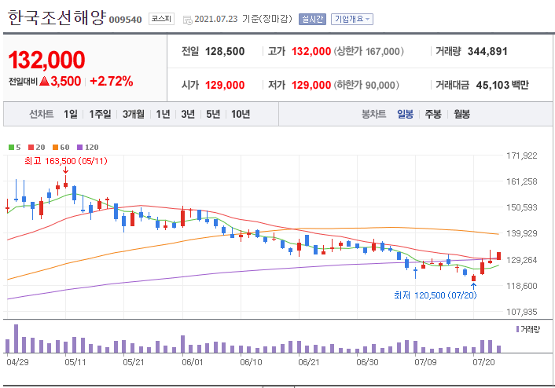The image size is (555, 388).
Task: Switch chart to 3개월 range
Action: pyautogui.click(x=134, y=114)
